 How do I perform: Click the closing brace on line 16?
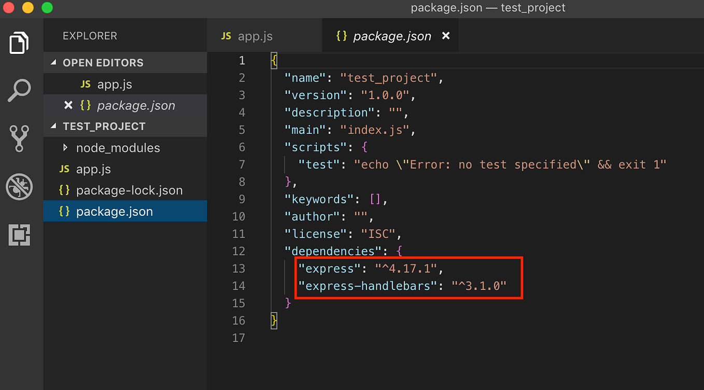point(274,321)
